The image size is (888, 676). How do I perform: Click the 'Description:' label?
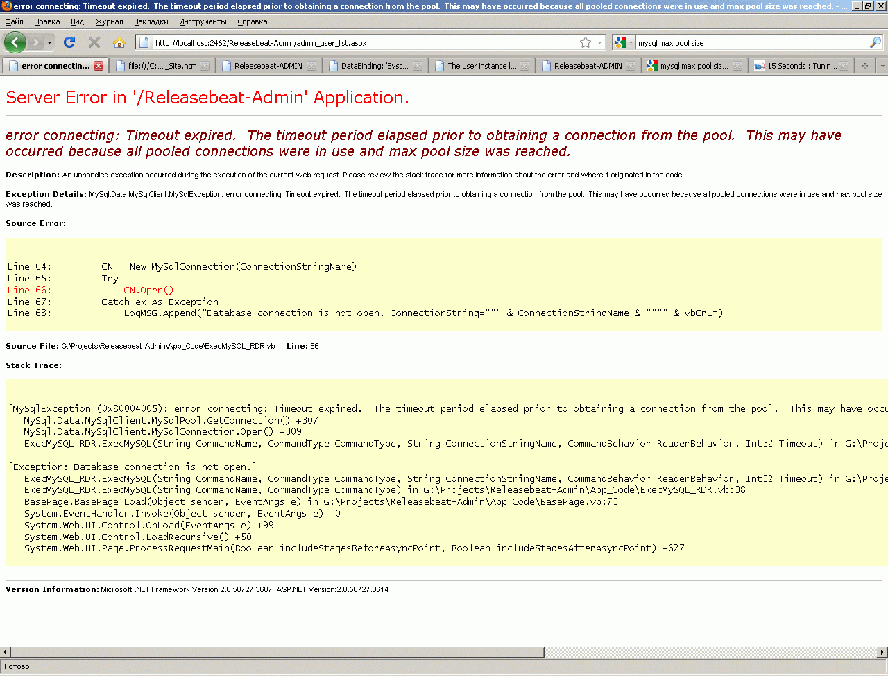[x=33, y=175]
